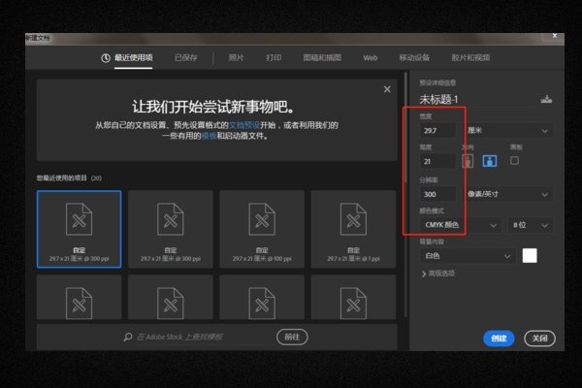This screenshot has height=388, width=582.
Task: Go to the 图稿和插图 tab
Action: click(x=322, y=57)
